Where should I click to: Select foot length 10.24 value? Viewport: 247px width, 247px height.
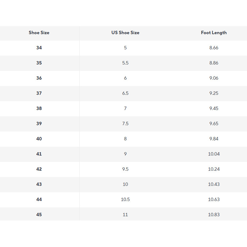click(x=214, y=169)
